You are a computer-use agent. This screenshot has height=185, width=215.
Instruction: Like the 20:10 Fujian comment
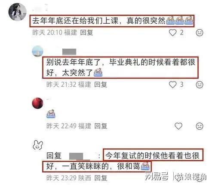tap(172, 33)
